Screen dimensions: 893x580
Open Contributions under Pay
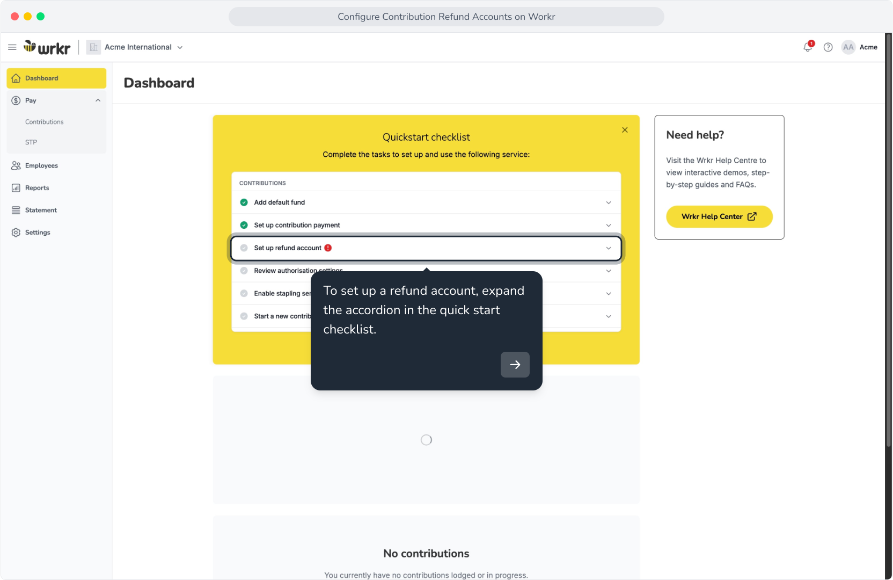pyautogui.click(x=44, y=122)
